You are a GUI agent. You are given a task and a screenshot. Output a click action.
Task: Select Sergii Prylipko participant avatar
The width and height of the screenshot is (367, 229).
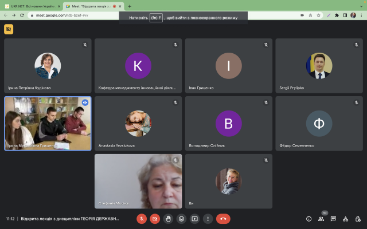point(319,66)
